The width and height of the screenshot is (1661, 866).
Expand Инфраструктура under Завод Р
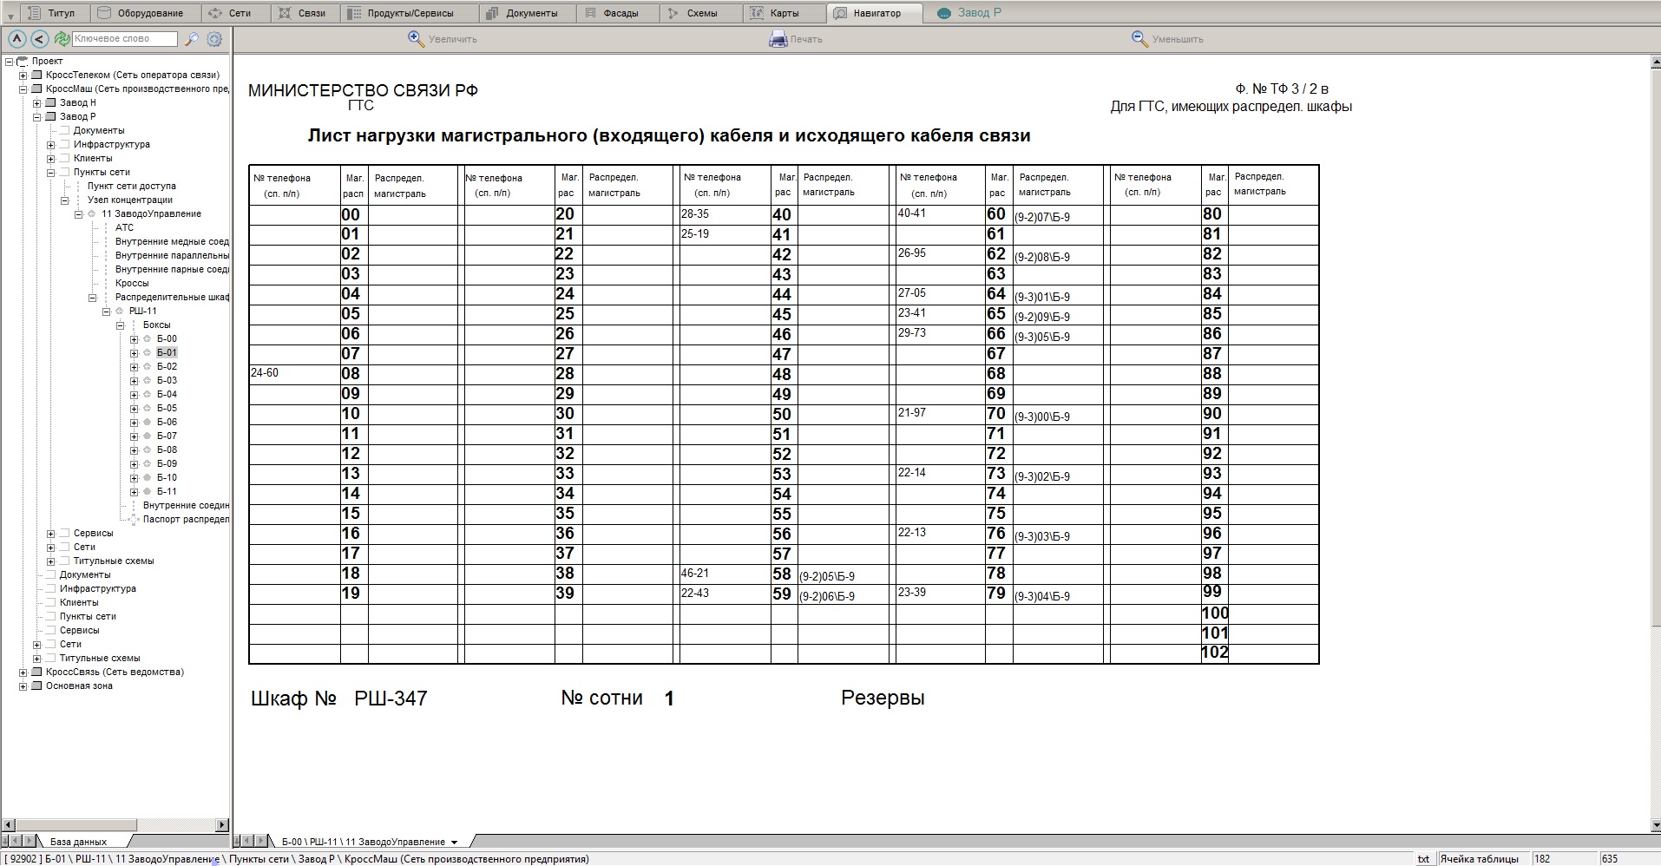(x=51, y=145)
